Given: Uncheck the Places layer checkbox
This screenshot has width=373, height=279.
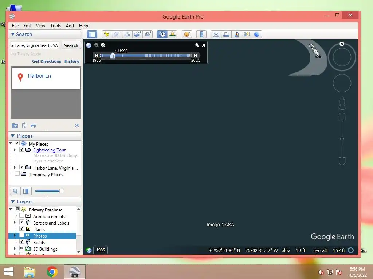Looking at the screenshot, I should (21, 229).
